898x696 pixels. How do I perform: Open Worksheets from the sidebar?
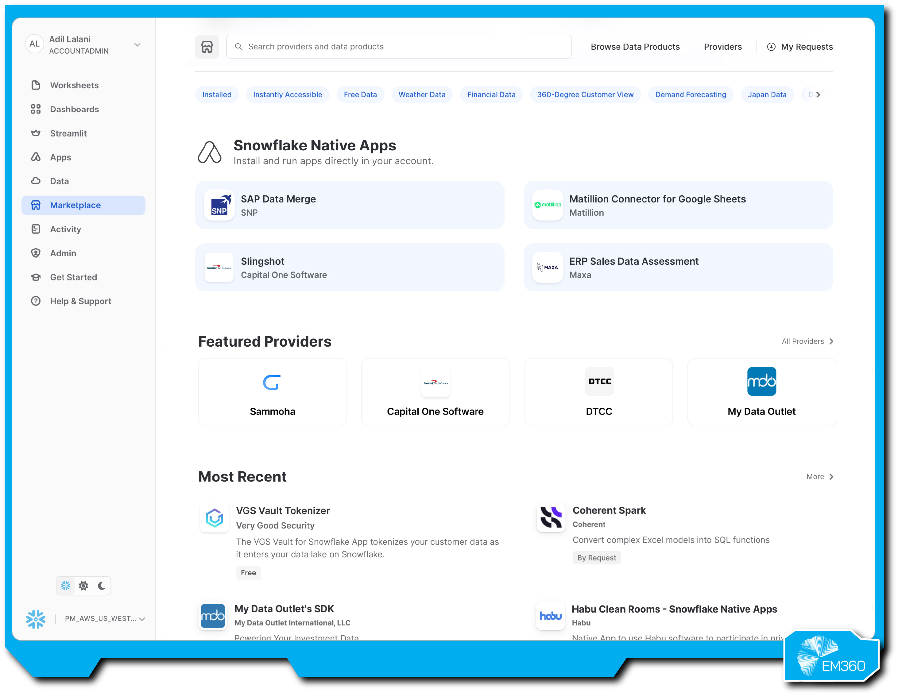click(x=74, y=85)
